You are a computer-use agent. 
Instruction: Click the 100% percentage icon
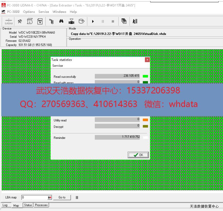pyautogui.click(x=40, y=21)
